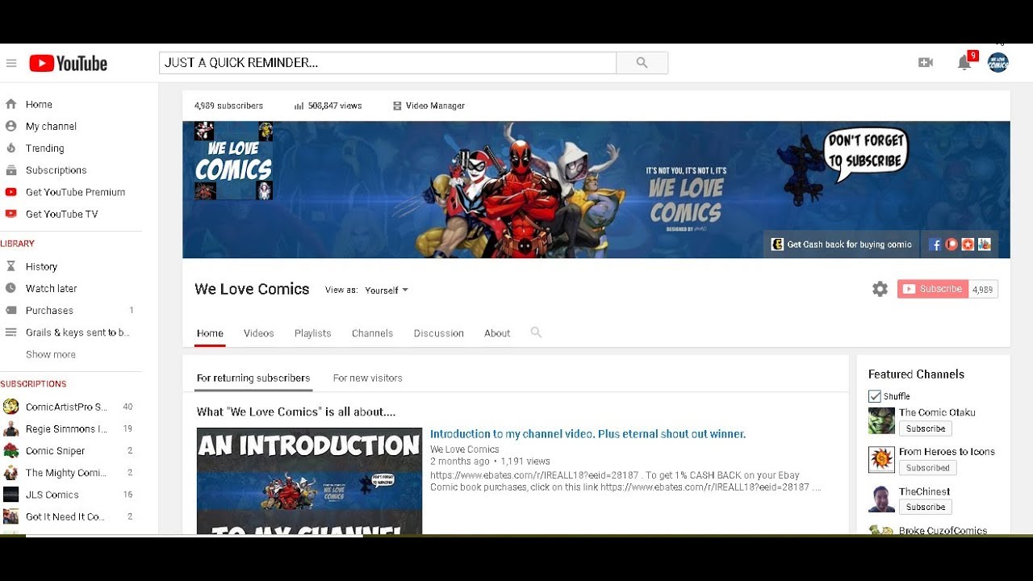Select For returning subscribers tab
The image size is (1033, 581).
click(x=253, y=378)
